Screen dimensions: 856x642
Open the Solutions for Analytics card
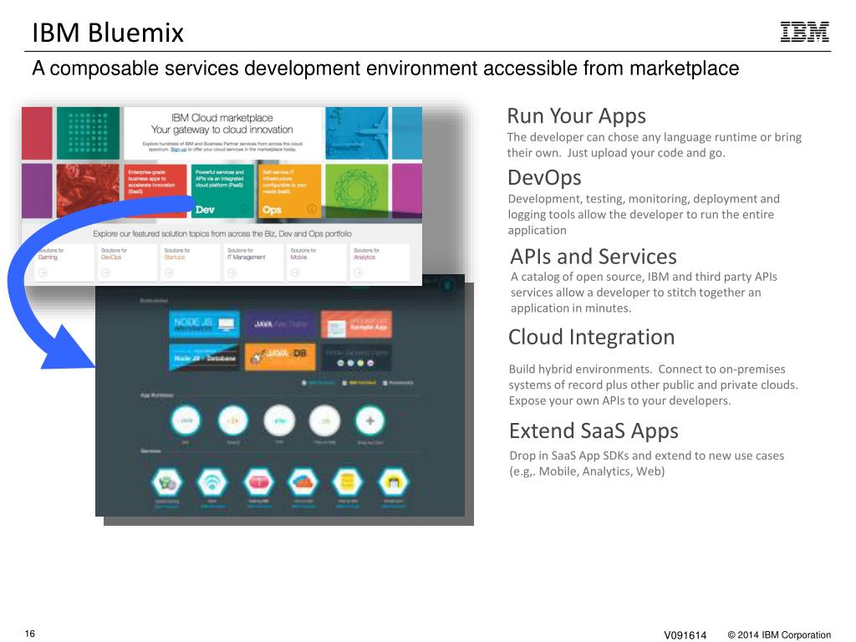click(380, 262)
